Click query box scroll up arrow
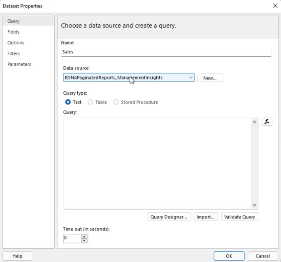Screen dimensions: 281x262 click(254, 122)
